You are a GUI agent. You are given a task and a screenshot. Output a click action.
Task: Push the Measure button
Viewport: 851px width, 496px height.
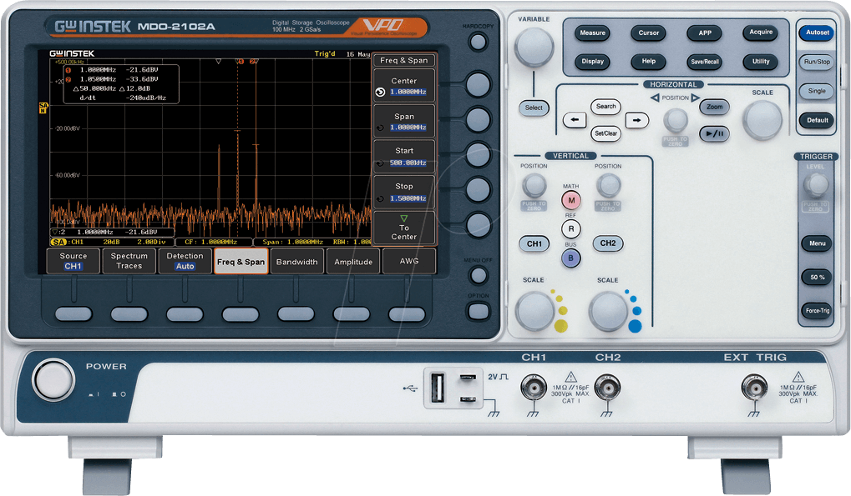click(x=592, y=33)
